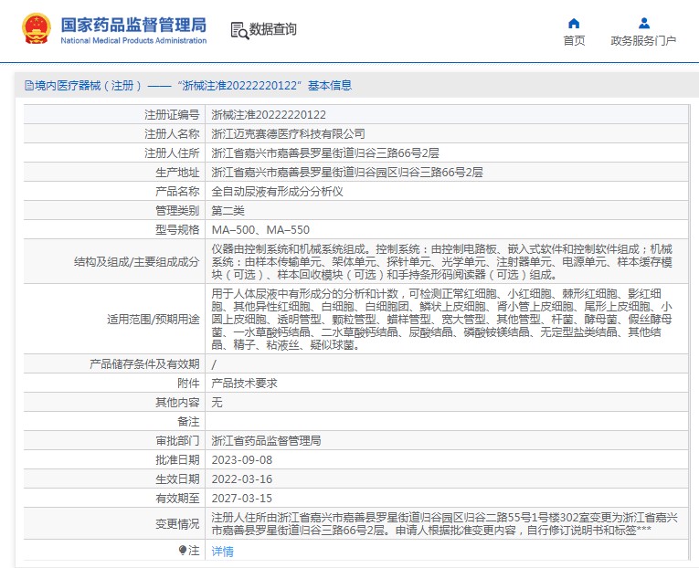699x568 pixels.
Task: Go to 首页 via home icon
Action: 574,23
